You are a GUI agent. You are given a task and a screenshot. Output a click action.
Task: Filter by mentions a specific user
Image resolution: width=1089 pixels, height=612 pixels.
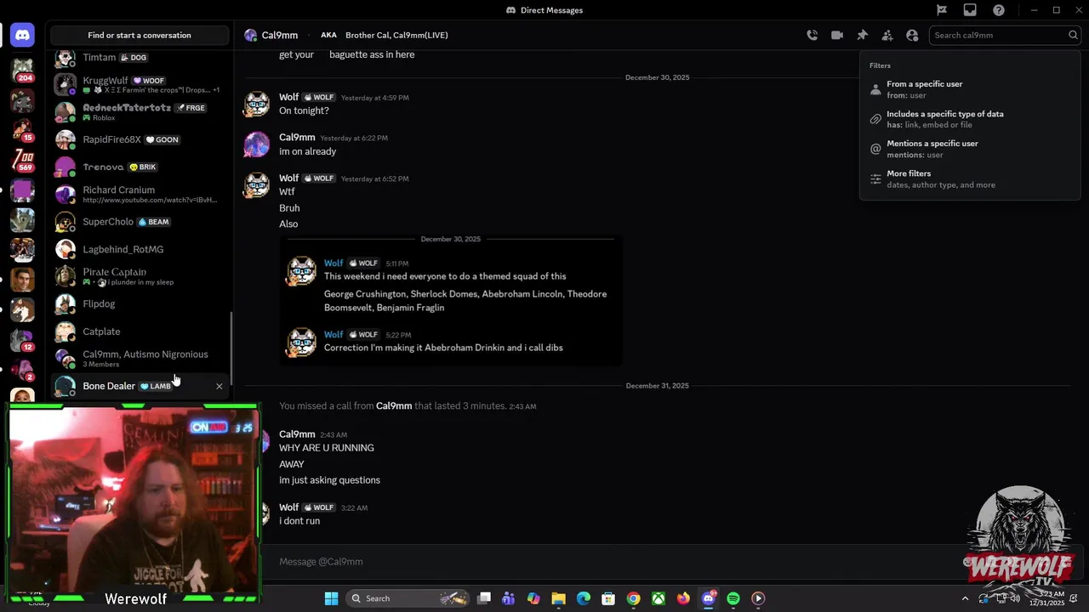point(970,149)
